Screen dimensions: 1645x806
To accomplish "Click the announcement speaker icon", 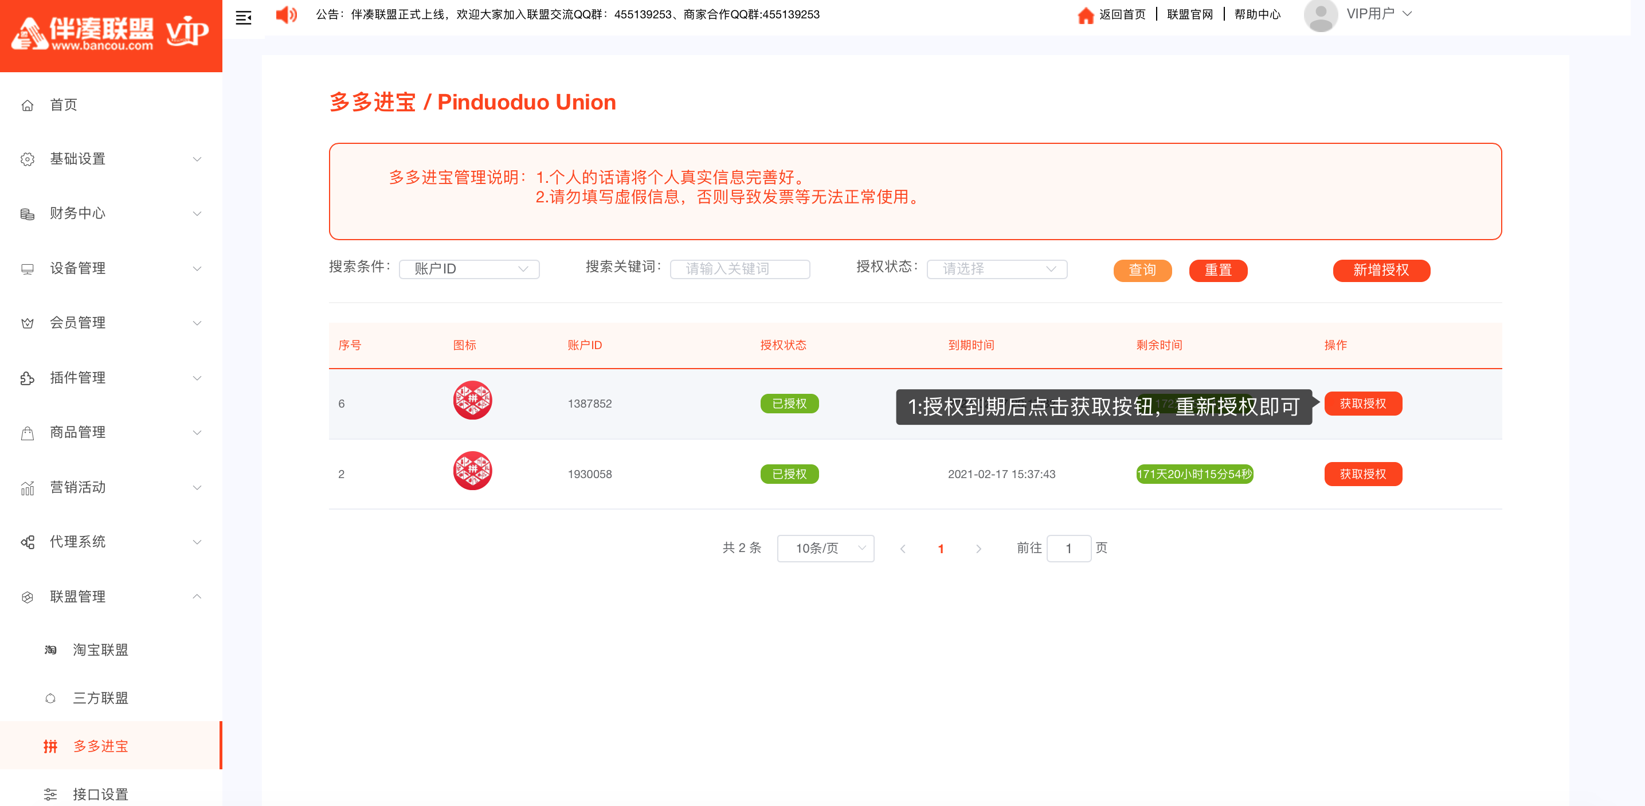I will coord(286,15).
